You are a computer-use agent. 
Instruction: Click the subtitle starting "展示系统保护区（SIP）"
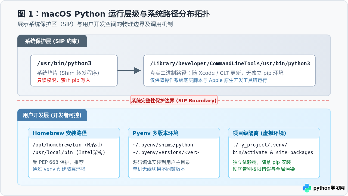[x=95, y=24]
